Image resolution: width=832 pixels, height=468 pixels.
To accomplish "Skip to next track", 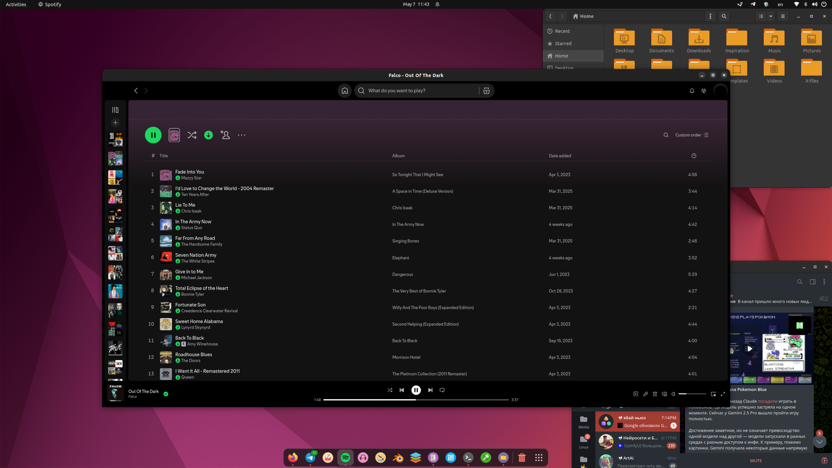I will click(430, 390).
